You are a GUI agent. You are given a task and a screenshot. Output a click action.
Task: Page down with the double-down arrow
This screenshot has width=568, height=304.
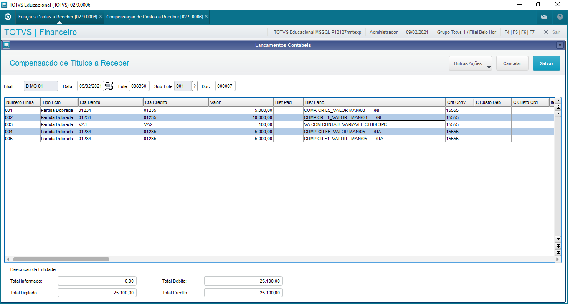pyautogui.click(x=558, y=246)
